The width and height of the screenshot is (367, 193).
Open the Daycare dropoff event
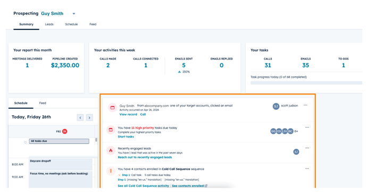(x=61, y=164)
